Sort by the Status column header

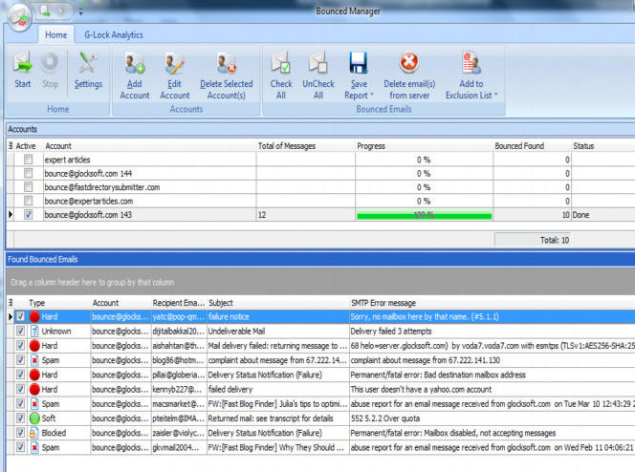click(602, 145)
